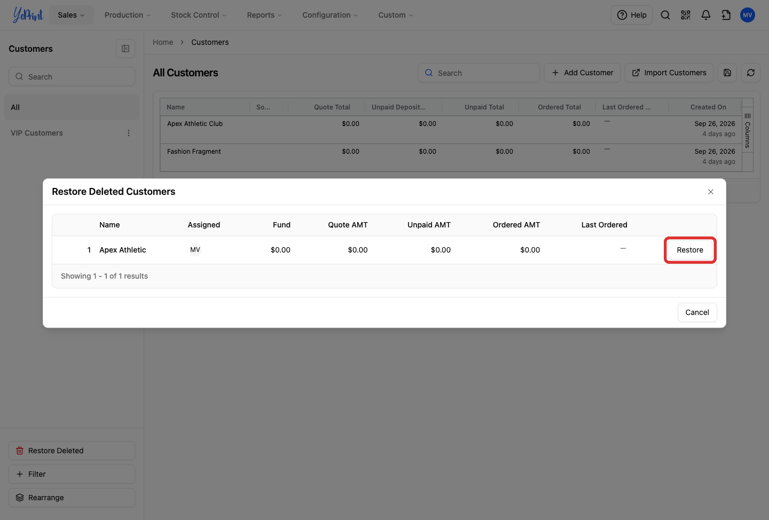Image resolution: width=769 pixels, height=520 pixels.
Task: Click the Restore Deleted button
Action: 72,451
